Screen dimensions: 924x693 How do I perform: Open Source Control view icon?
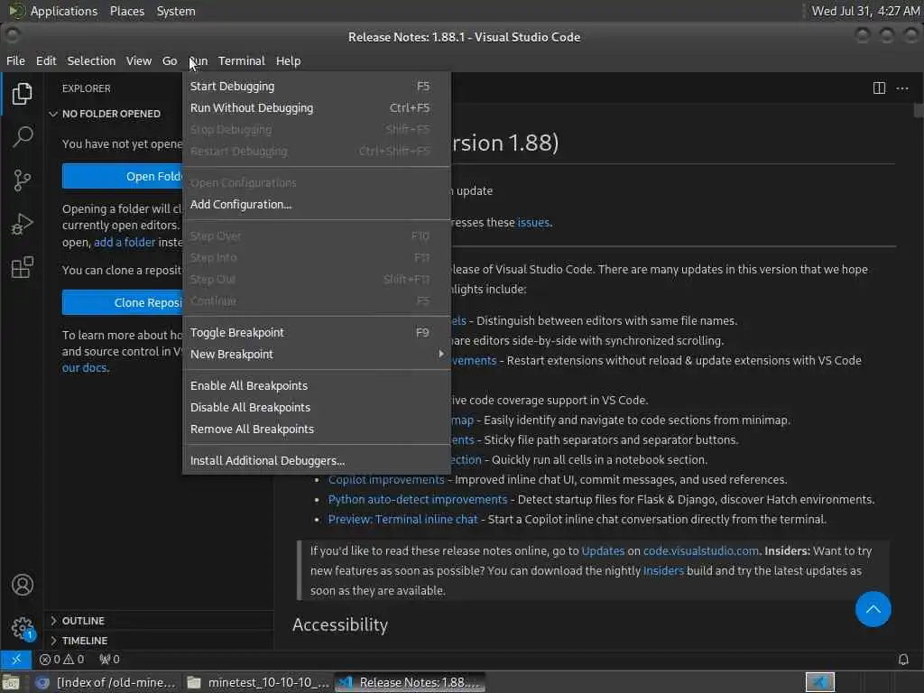tap(22, 180)
